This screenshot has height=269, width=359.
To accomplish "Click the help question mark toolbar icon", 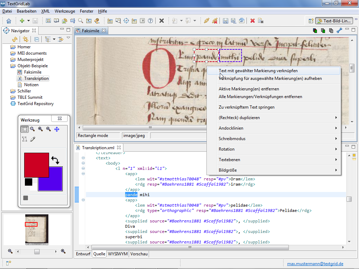I will (x=150, y=21).
